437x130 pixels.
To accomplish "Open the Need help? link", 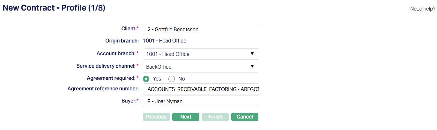I will (x=423, y=9).
